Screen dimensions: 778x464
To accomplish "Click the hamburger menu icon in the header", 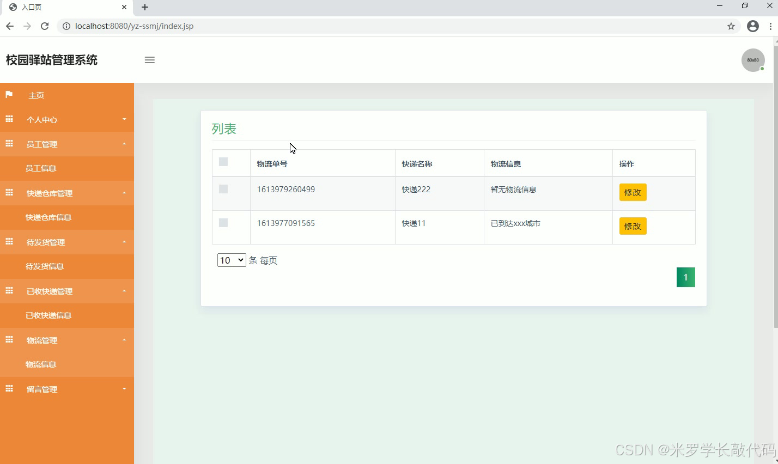I will [150, 60].
